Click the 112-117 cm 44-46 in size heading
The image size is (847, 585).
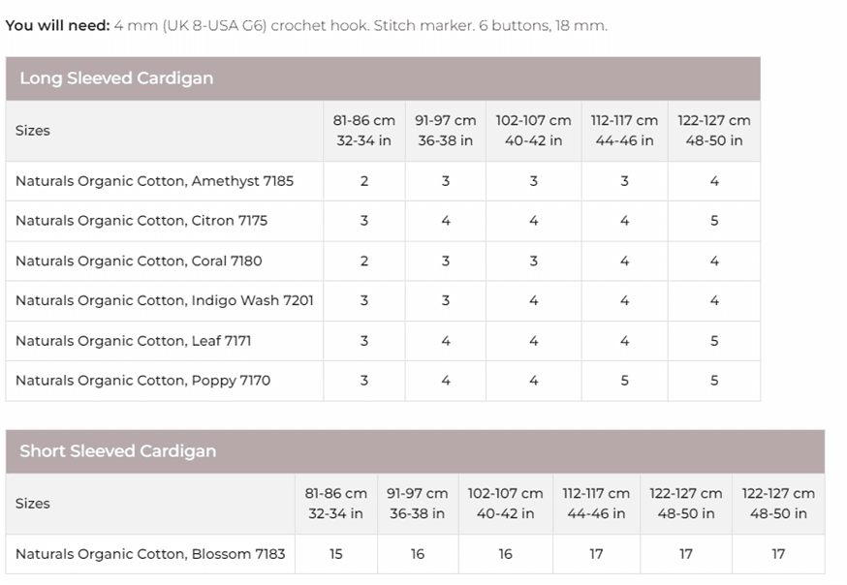pos(623,131)
